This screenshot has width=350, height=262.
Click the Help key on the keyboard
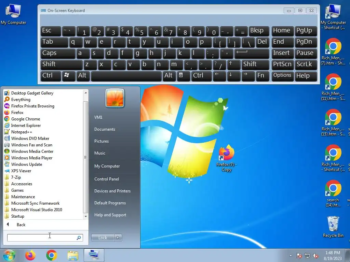[306, 76]
